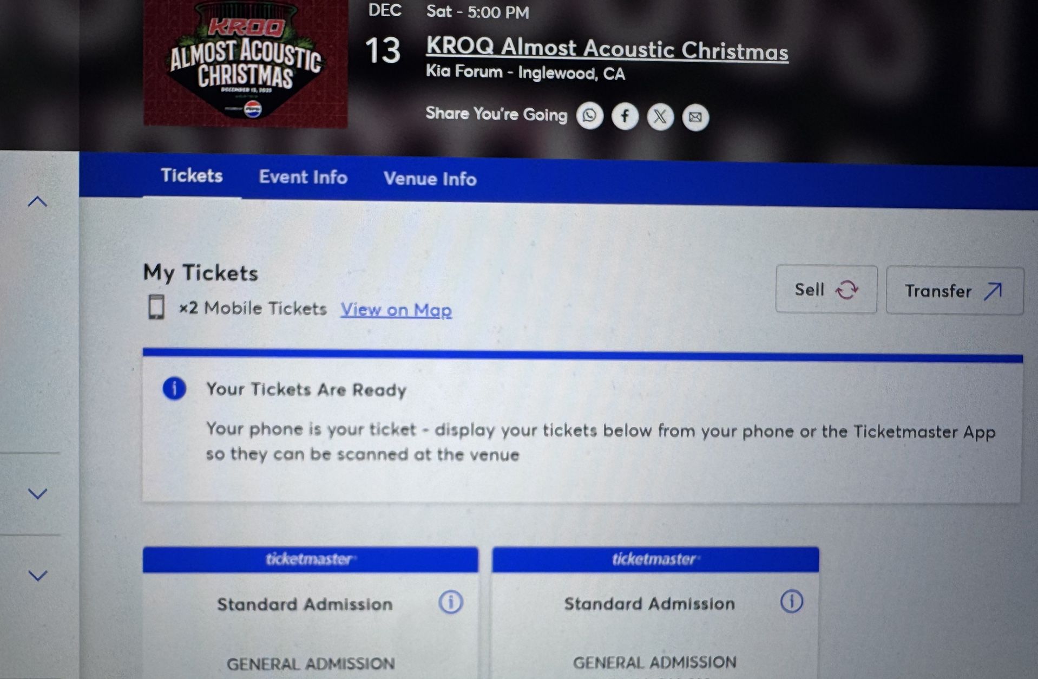Viewport: 1038px width, 679px height.
Task: Collapse the sidebar using the top chevron
Action: (x=37, y=201)
